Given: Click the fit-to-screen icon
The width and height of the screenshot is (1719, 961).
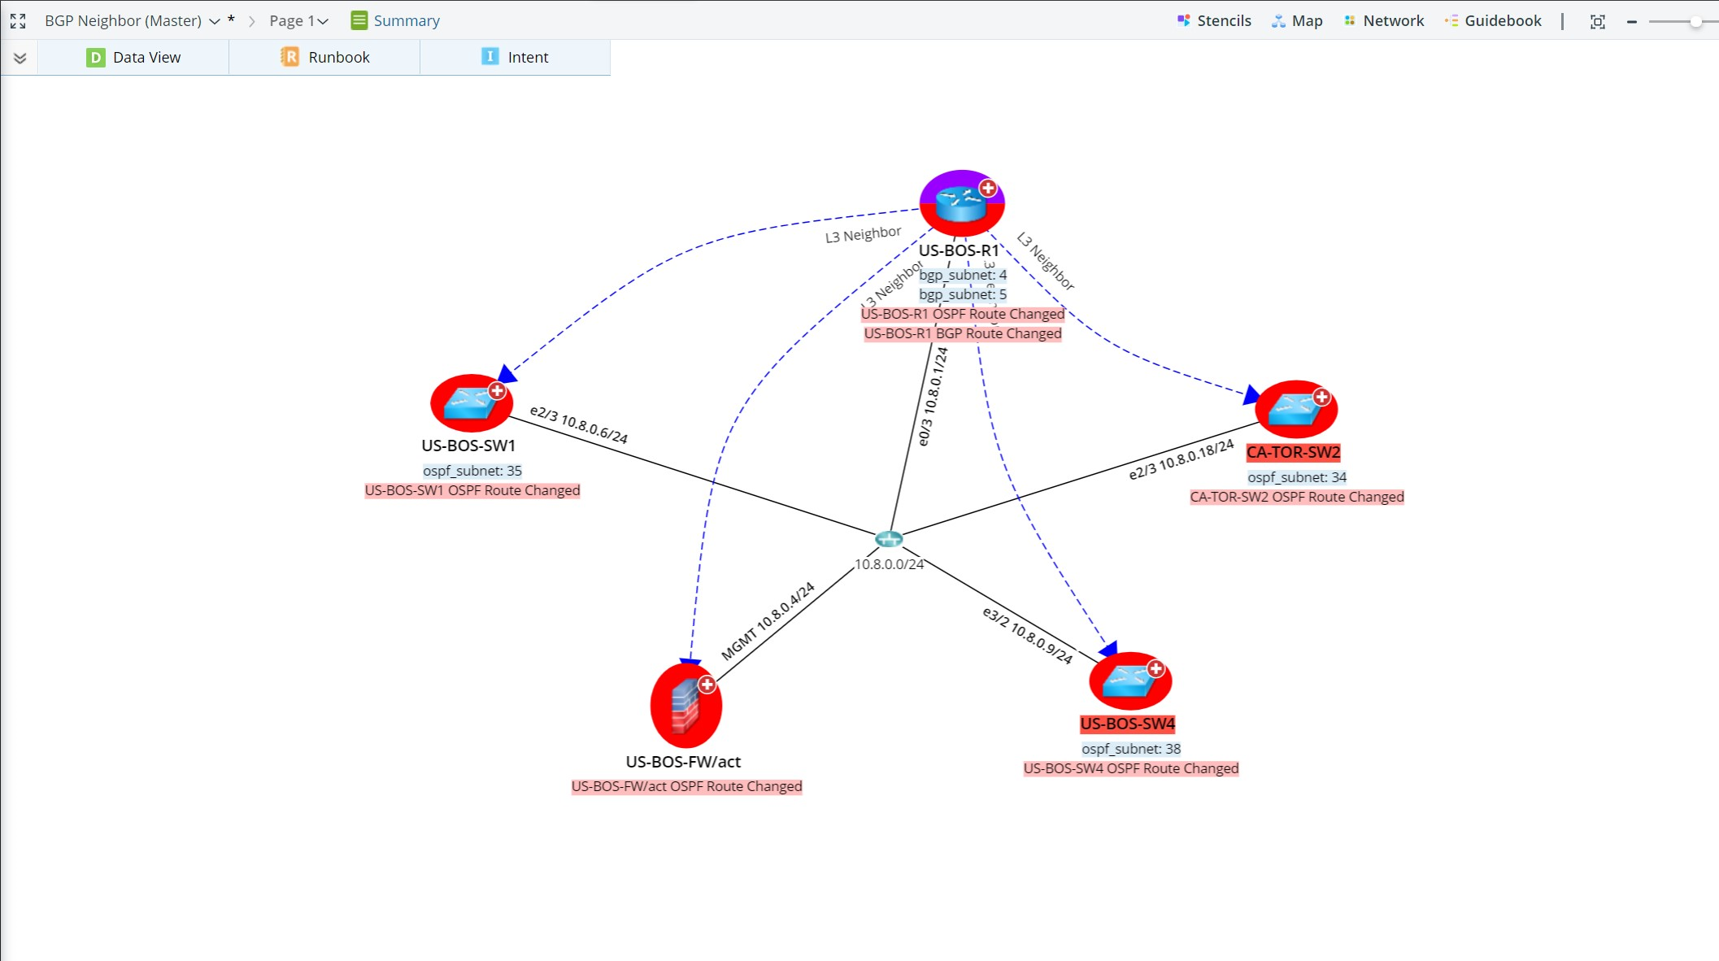Looking at the screenshot, I should [x=1597, y=22].
